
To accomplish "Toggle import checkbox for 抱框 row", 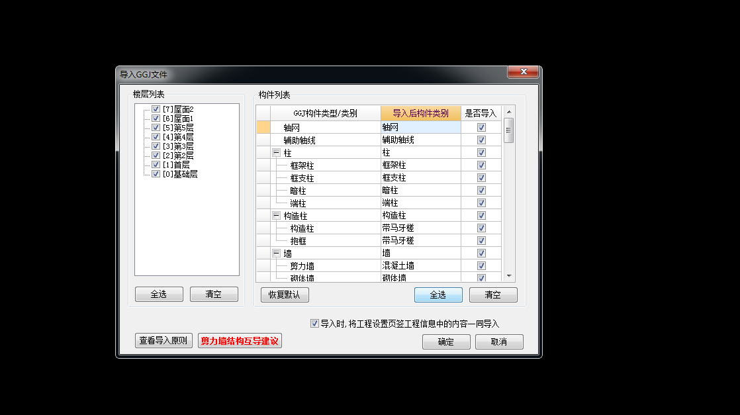I will tap(481, 241).
